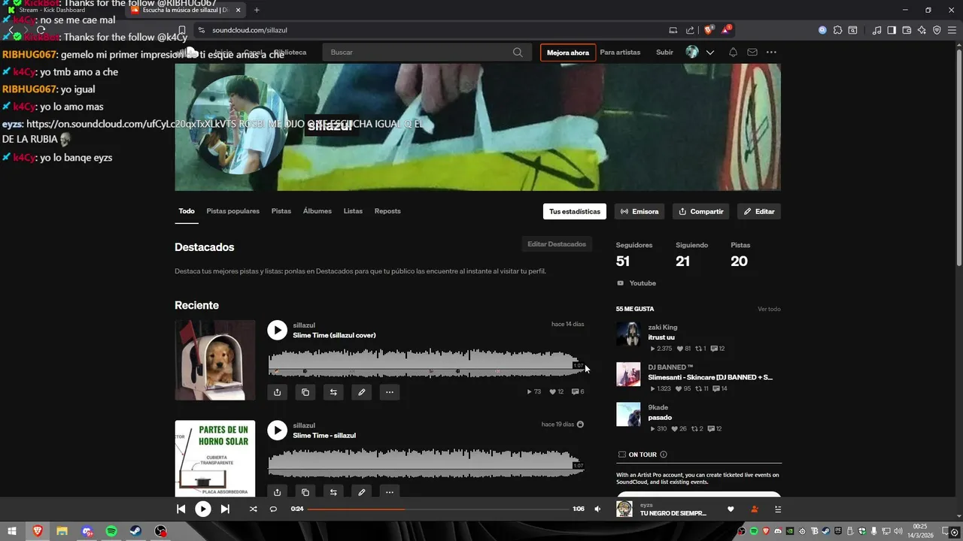Click the Emisora button
963x541 pixels.
pos(639,211)
